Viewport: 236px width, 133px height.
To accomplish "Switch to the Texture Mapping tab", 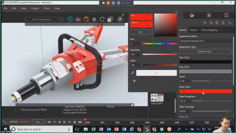I will coord(209,30).
